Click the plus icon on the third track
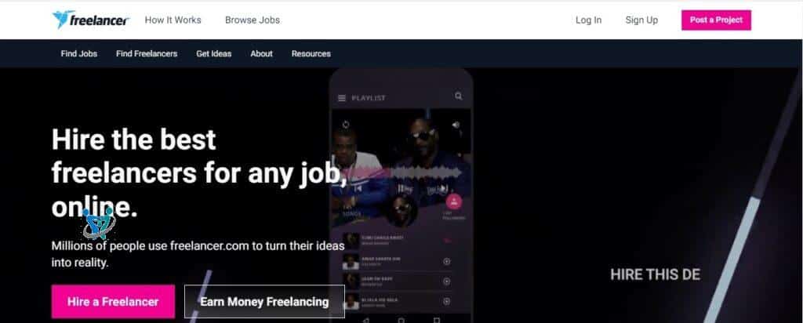Image resolution: width=803 pixels, height=323 pixels. [x=446, y=281]
